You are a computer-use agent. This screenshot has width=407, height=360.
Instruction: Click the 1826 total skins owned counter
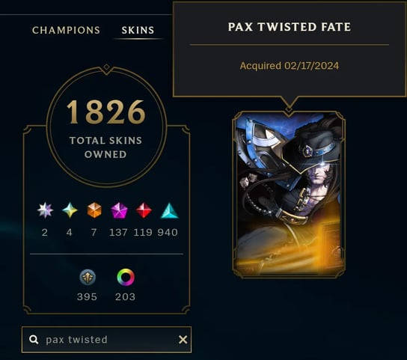(x=106, y=112)
